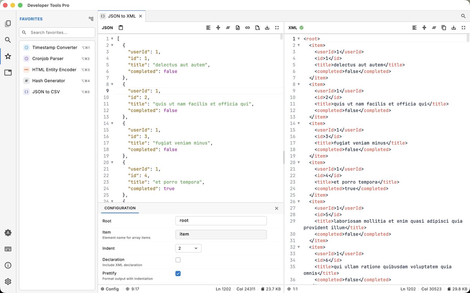Image resolution: width=470 pixels, height=293 pixels.
Task: Open the settings gear in sidebar
Action: (8, 281)
